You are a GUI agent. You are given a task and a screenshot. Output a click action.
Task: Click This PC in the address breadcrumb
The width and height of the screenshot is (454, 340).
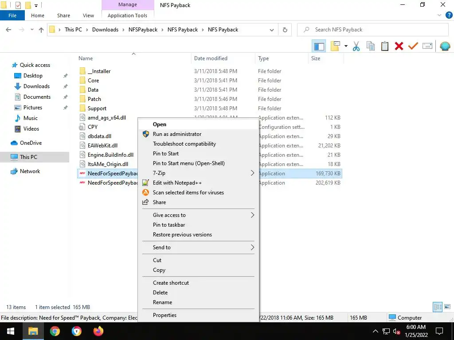click(x=73, y=30)
